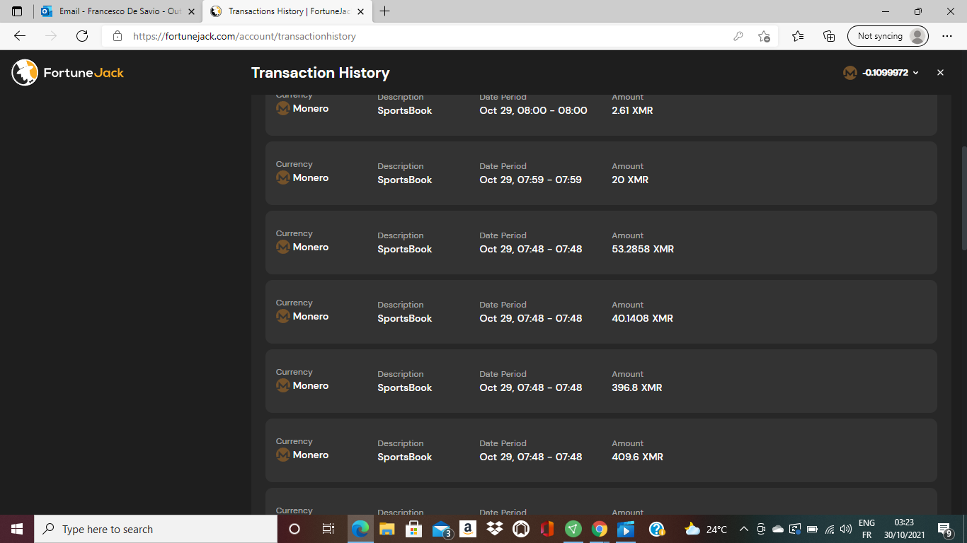967x543 pixels.
Task: Open the Favorites list
Action: 798,36
